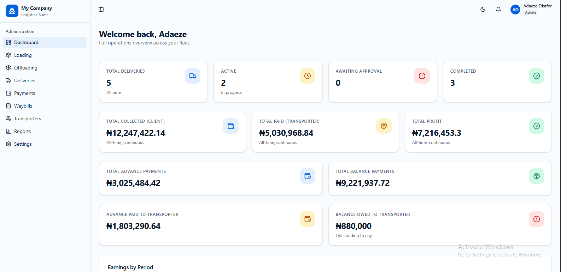Click the Administration section label
Screen dimensions: 561x272
coord(20,31)
